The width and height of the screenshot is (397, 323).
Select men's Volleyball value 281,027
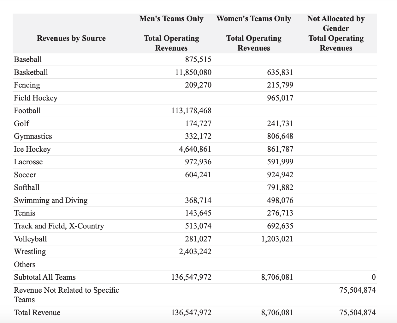click(x=198, y=239)
